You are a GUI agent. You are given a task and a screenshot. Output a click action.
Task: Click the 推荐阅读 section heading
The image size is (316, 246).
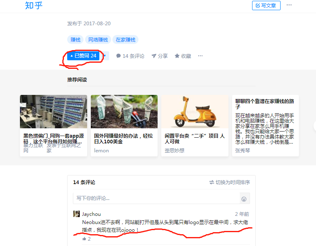pyautogui.click(x=77, y=80)
